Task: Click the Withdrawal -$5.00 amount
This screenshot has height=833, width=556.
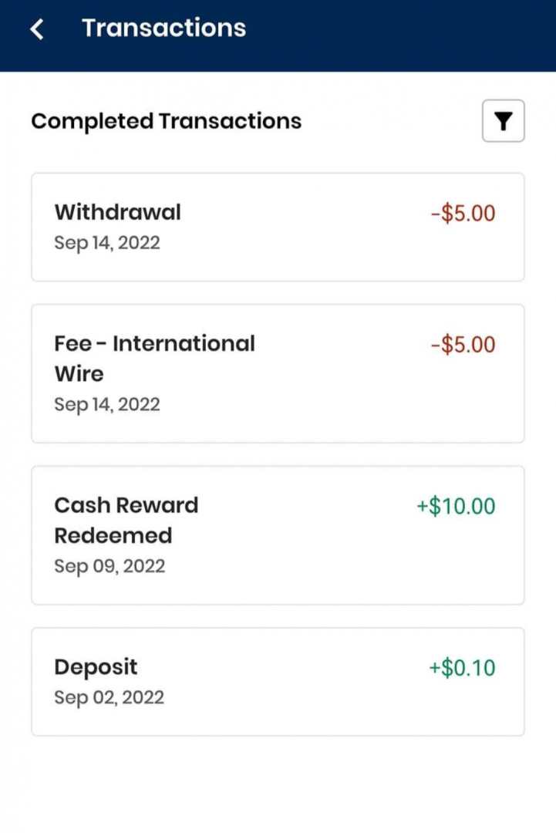Action: tap(463, 213)
